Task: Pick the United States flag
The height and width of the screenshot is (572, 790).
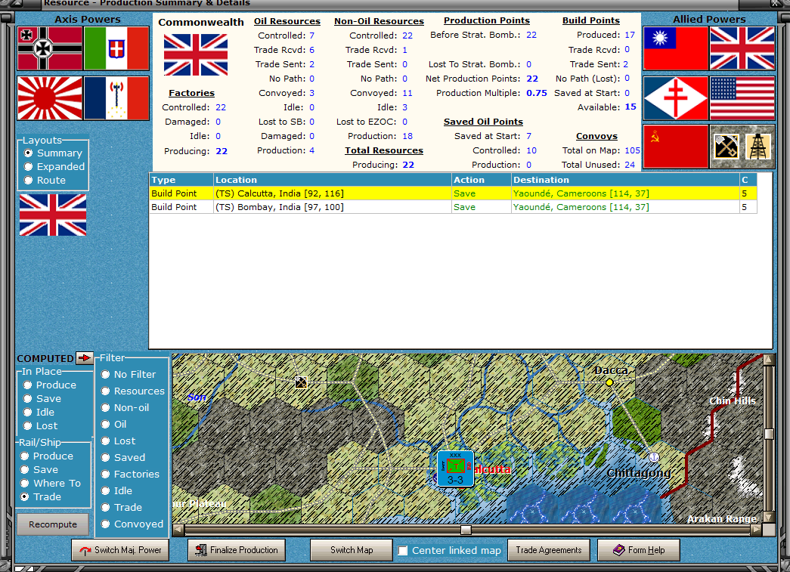Action: 742,98
